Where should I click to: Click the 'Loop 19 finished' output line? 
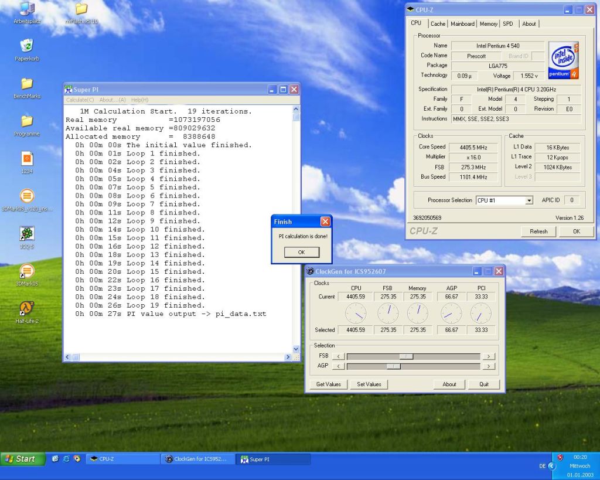point(140,305)
